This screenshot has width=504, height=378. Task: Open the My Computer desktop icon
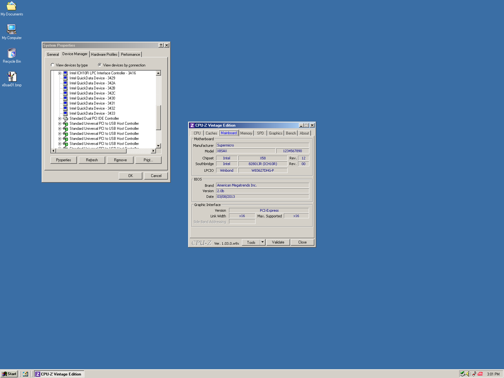pyautogui.click(x=12, y=29)
